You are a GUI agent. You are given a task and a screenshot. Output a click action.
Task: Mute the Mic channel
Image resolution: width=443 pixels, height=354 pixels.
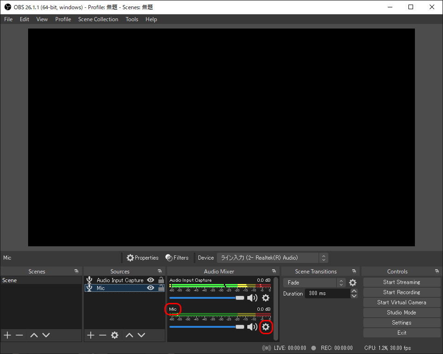point(252,327)
